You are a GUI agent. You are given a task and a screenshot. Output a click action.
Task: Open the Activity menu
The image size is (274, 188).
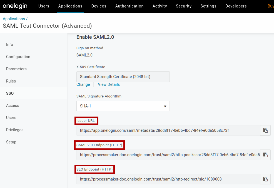coord(160,6)
